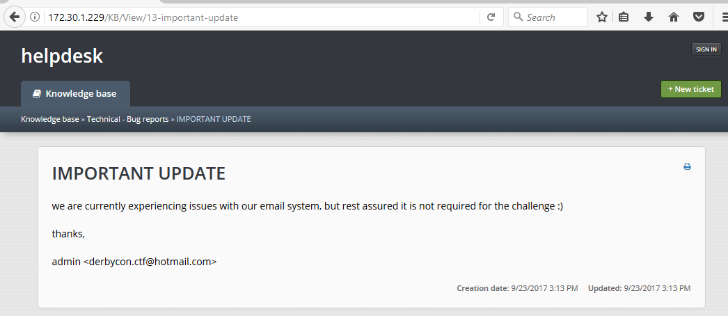The height and width of the screenshot is (316, 728).
Task: Print the IMPORTANT UPDATE article
Action: coord(687,166)
